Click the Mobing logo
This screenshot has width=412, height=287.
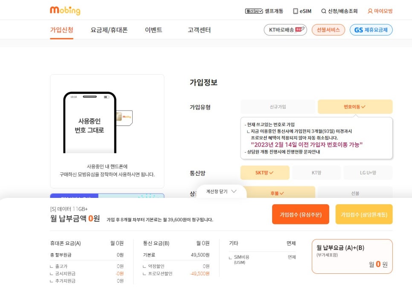point(65,11)
